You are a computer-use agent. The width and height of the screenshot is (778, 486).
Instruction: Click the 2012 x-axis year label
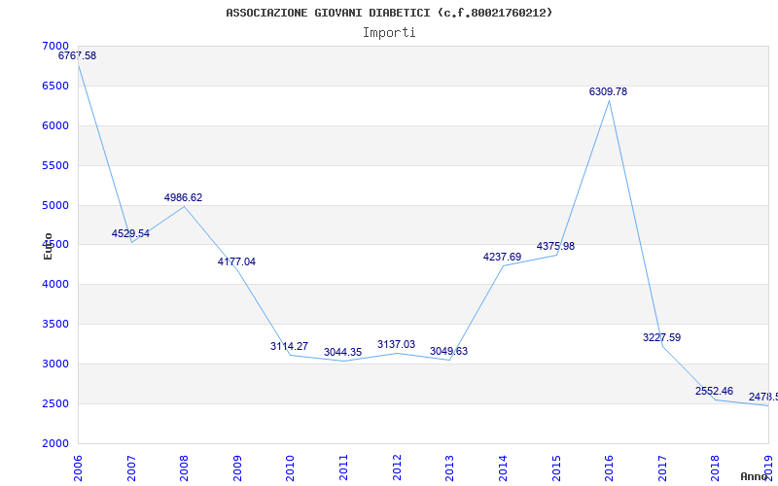click(397, 469)
